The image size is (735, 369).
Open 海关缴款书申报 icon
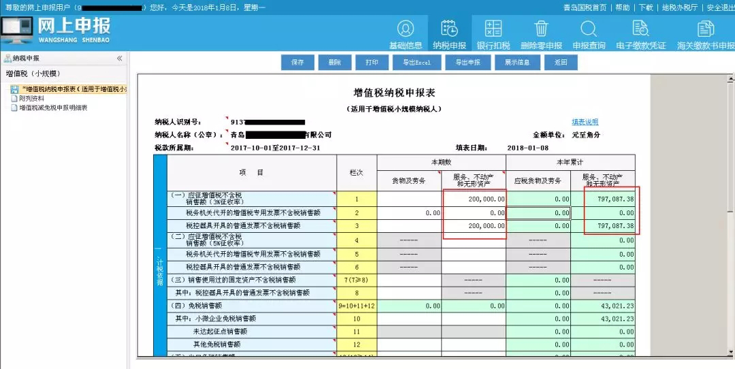(x=706, y=29)
